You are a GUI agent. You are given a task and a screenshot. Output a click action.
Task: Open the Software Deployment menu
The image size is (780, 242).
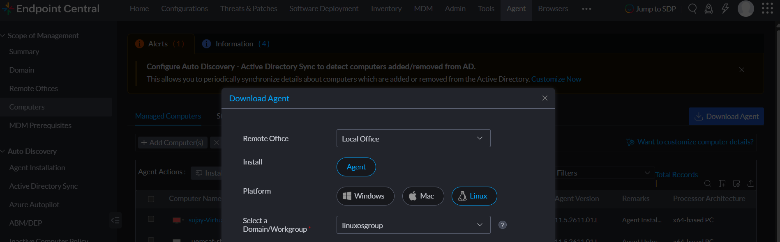[324, 9]
